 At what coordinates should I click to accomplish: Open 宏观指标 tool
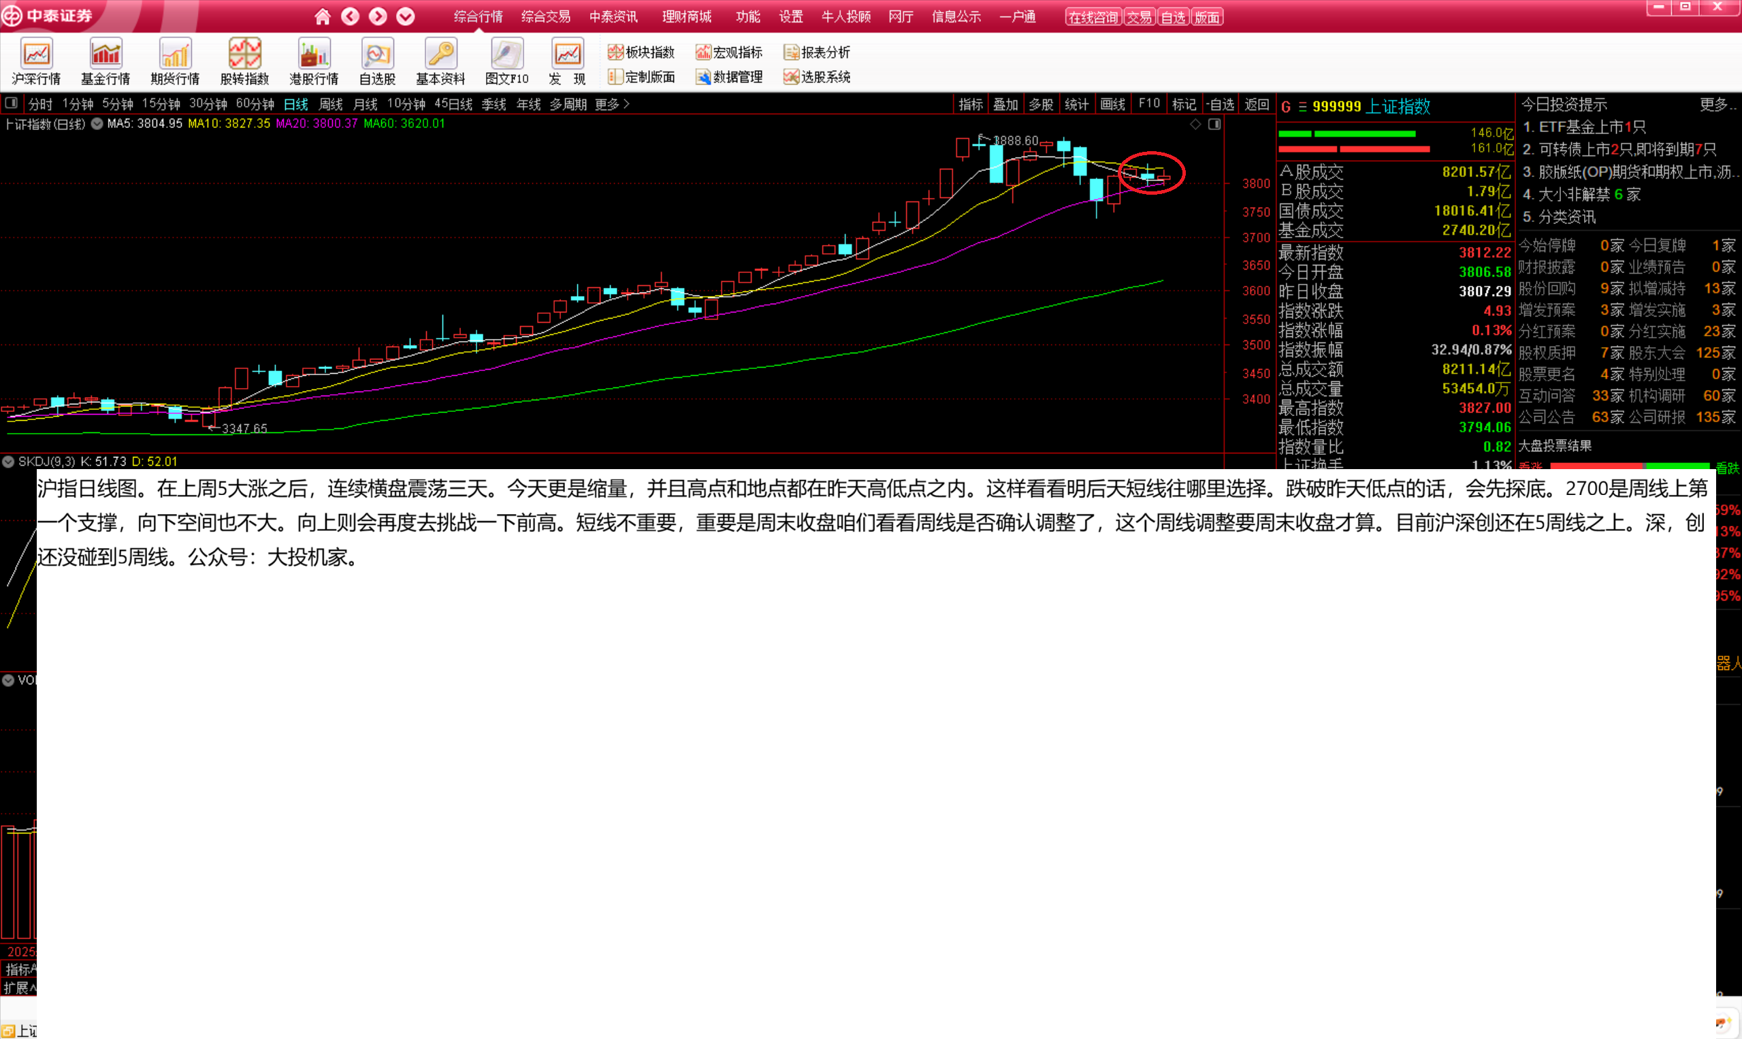point(728,52)
